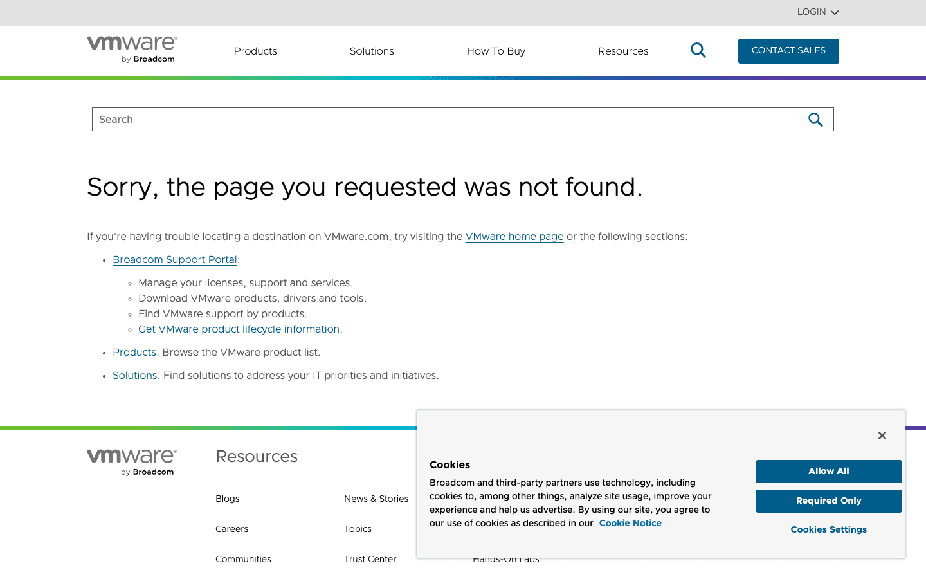The image size is (926, 579).
Task: Close the cookies banner with the X
Action: pyautogui.click(x=882, y=436)
